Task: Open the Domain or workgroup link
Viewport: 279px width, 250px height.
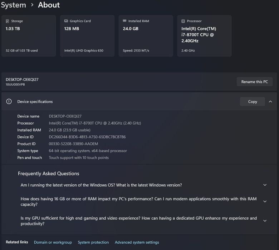Action: 53,242
